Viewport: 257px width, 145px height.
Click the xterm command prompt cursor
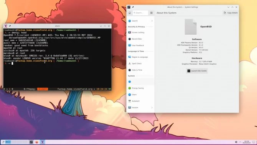12,63
